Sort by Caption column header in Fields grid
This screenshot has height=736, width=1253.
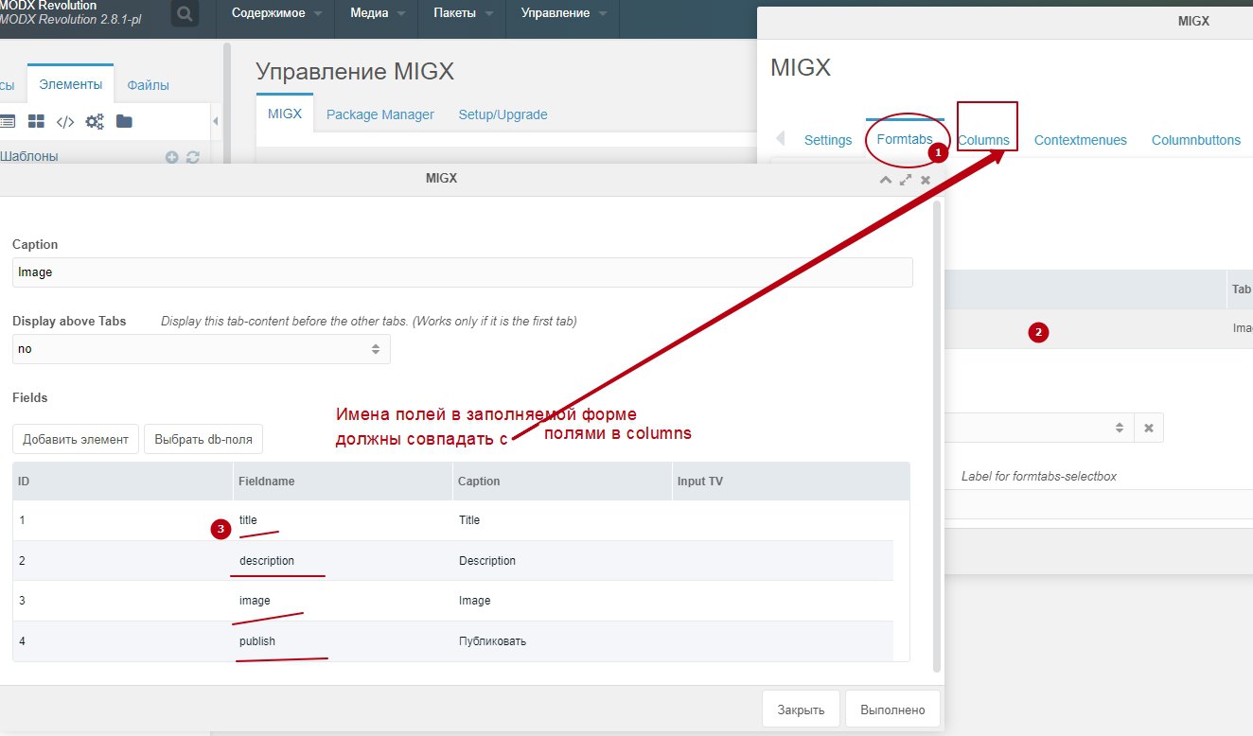tap(562, 482)
